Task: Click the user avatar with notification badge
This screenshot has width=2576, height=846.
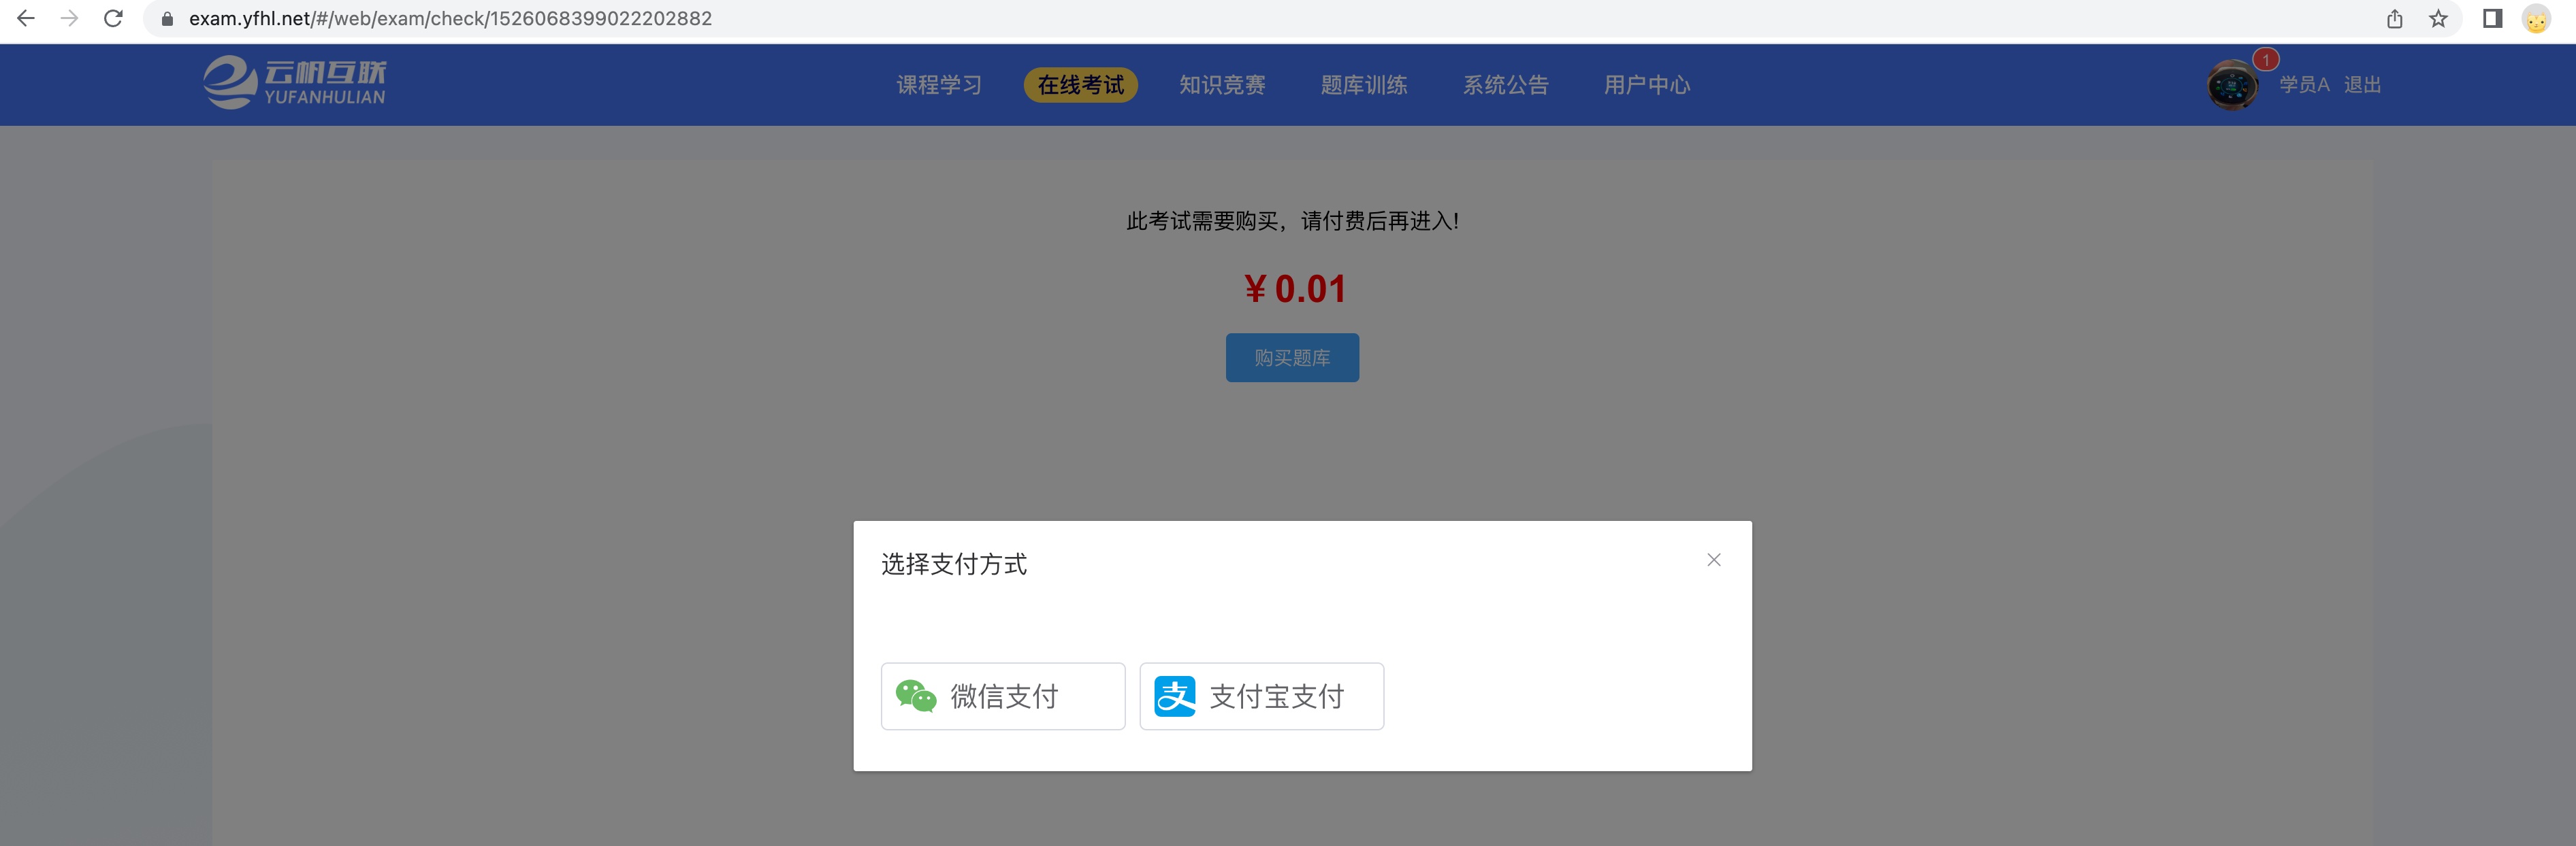Action: pos(2232,85)
